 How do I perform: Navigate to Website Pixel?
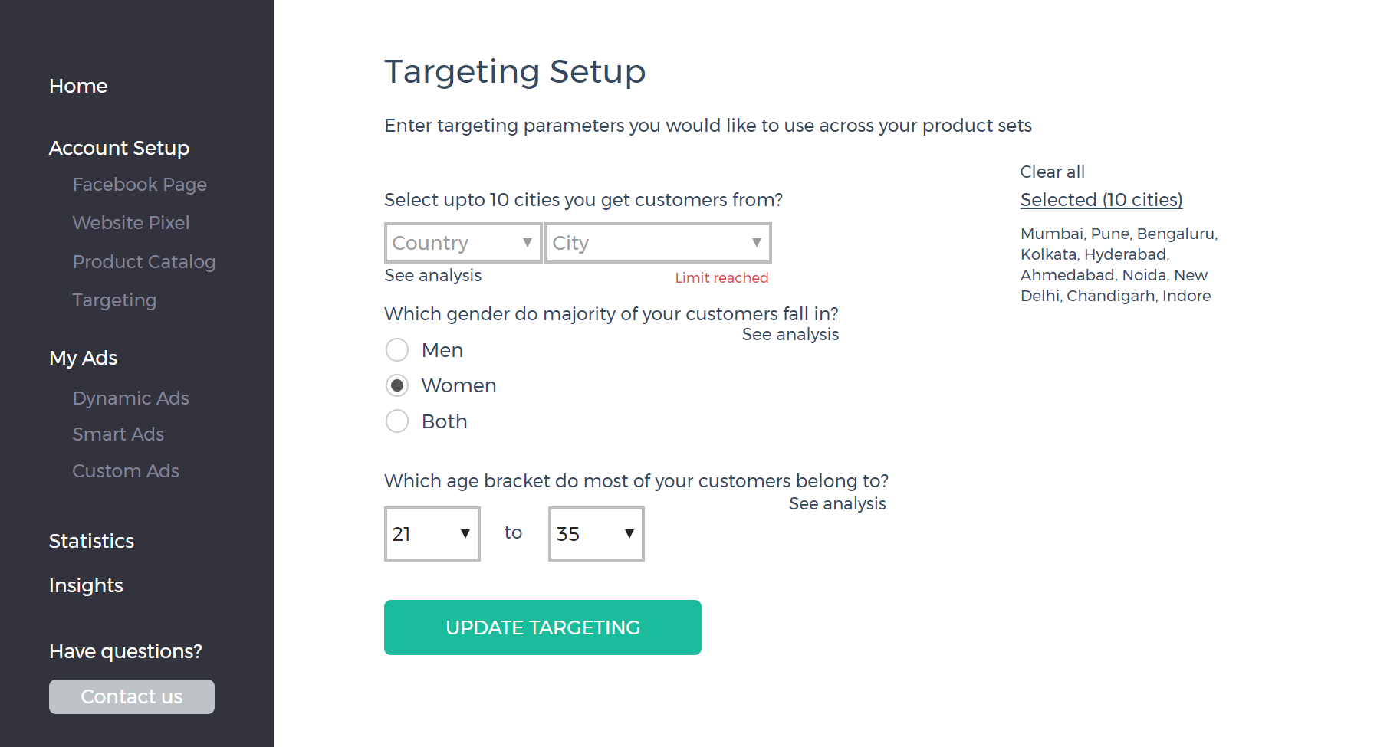pos(131,223)
